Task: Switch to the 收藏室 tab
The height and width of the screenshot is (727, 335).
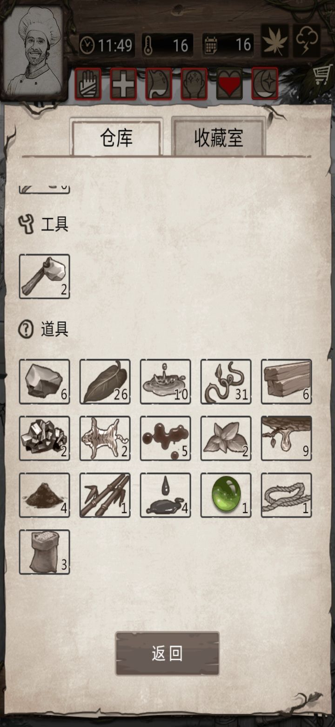Action: tap(219, 138)
